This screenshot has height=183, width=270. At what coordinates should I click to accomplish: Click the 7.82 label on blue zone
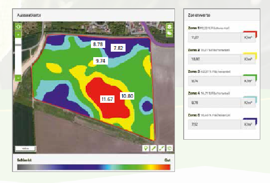pyautogui.click(x=118, y=48)
